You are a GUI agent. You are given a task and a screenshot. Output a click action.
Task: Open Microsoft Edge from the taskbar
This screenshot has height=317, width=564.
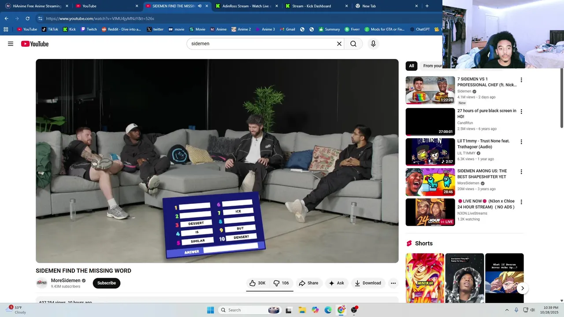328,310
